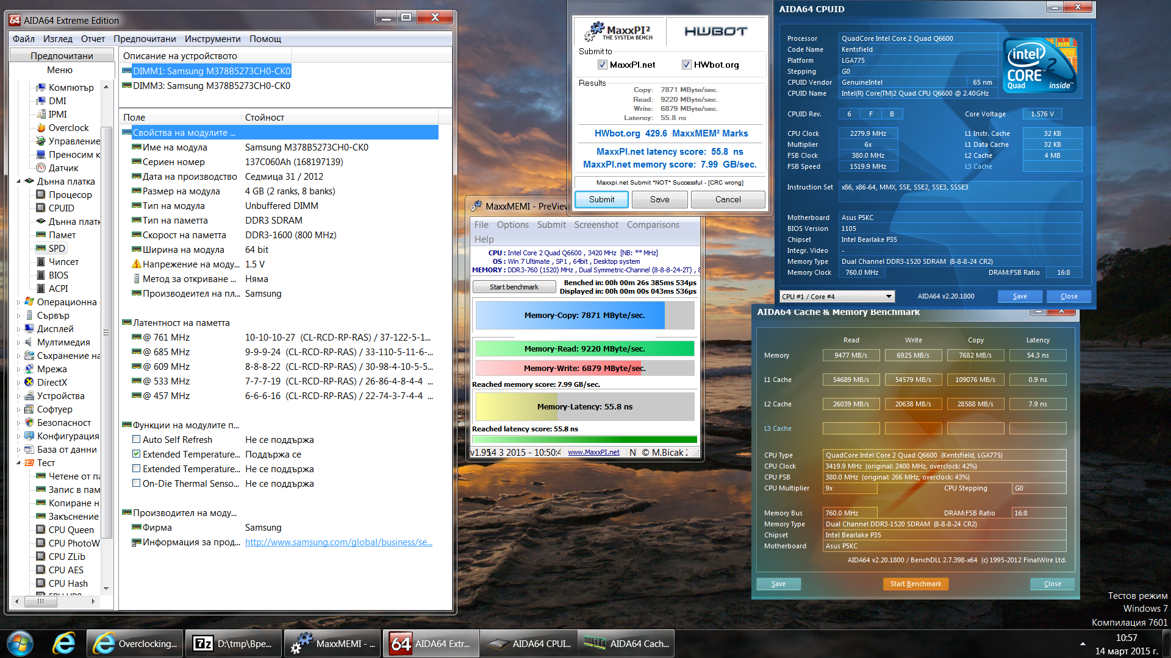Expand the Мултимедия tree node
The height and width of the screenshot is (658, 1171).
click(18, 342)
